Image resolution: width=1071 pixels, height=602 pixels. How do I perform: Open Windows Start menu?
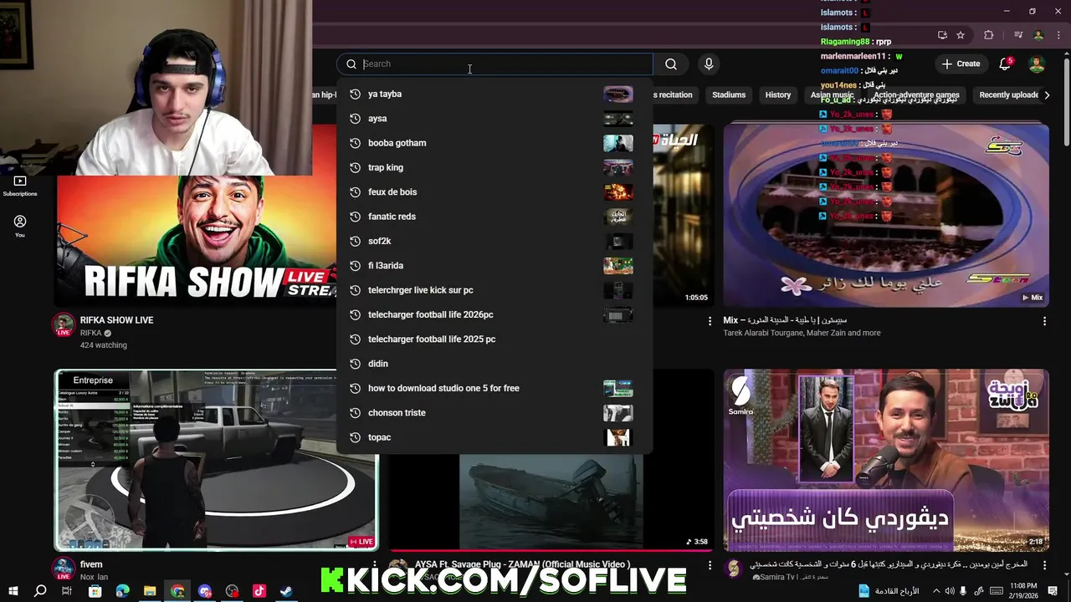13,591
